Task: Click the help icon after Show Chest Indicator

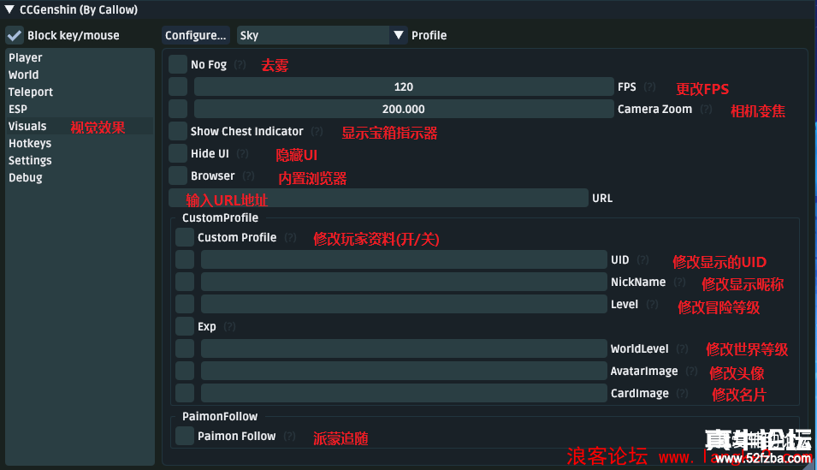Action: pyautogui.click(x=317, y=132)
